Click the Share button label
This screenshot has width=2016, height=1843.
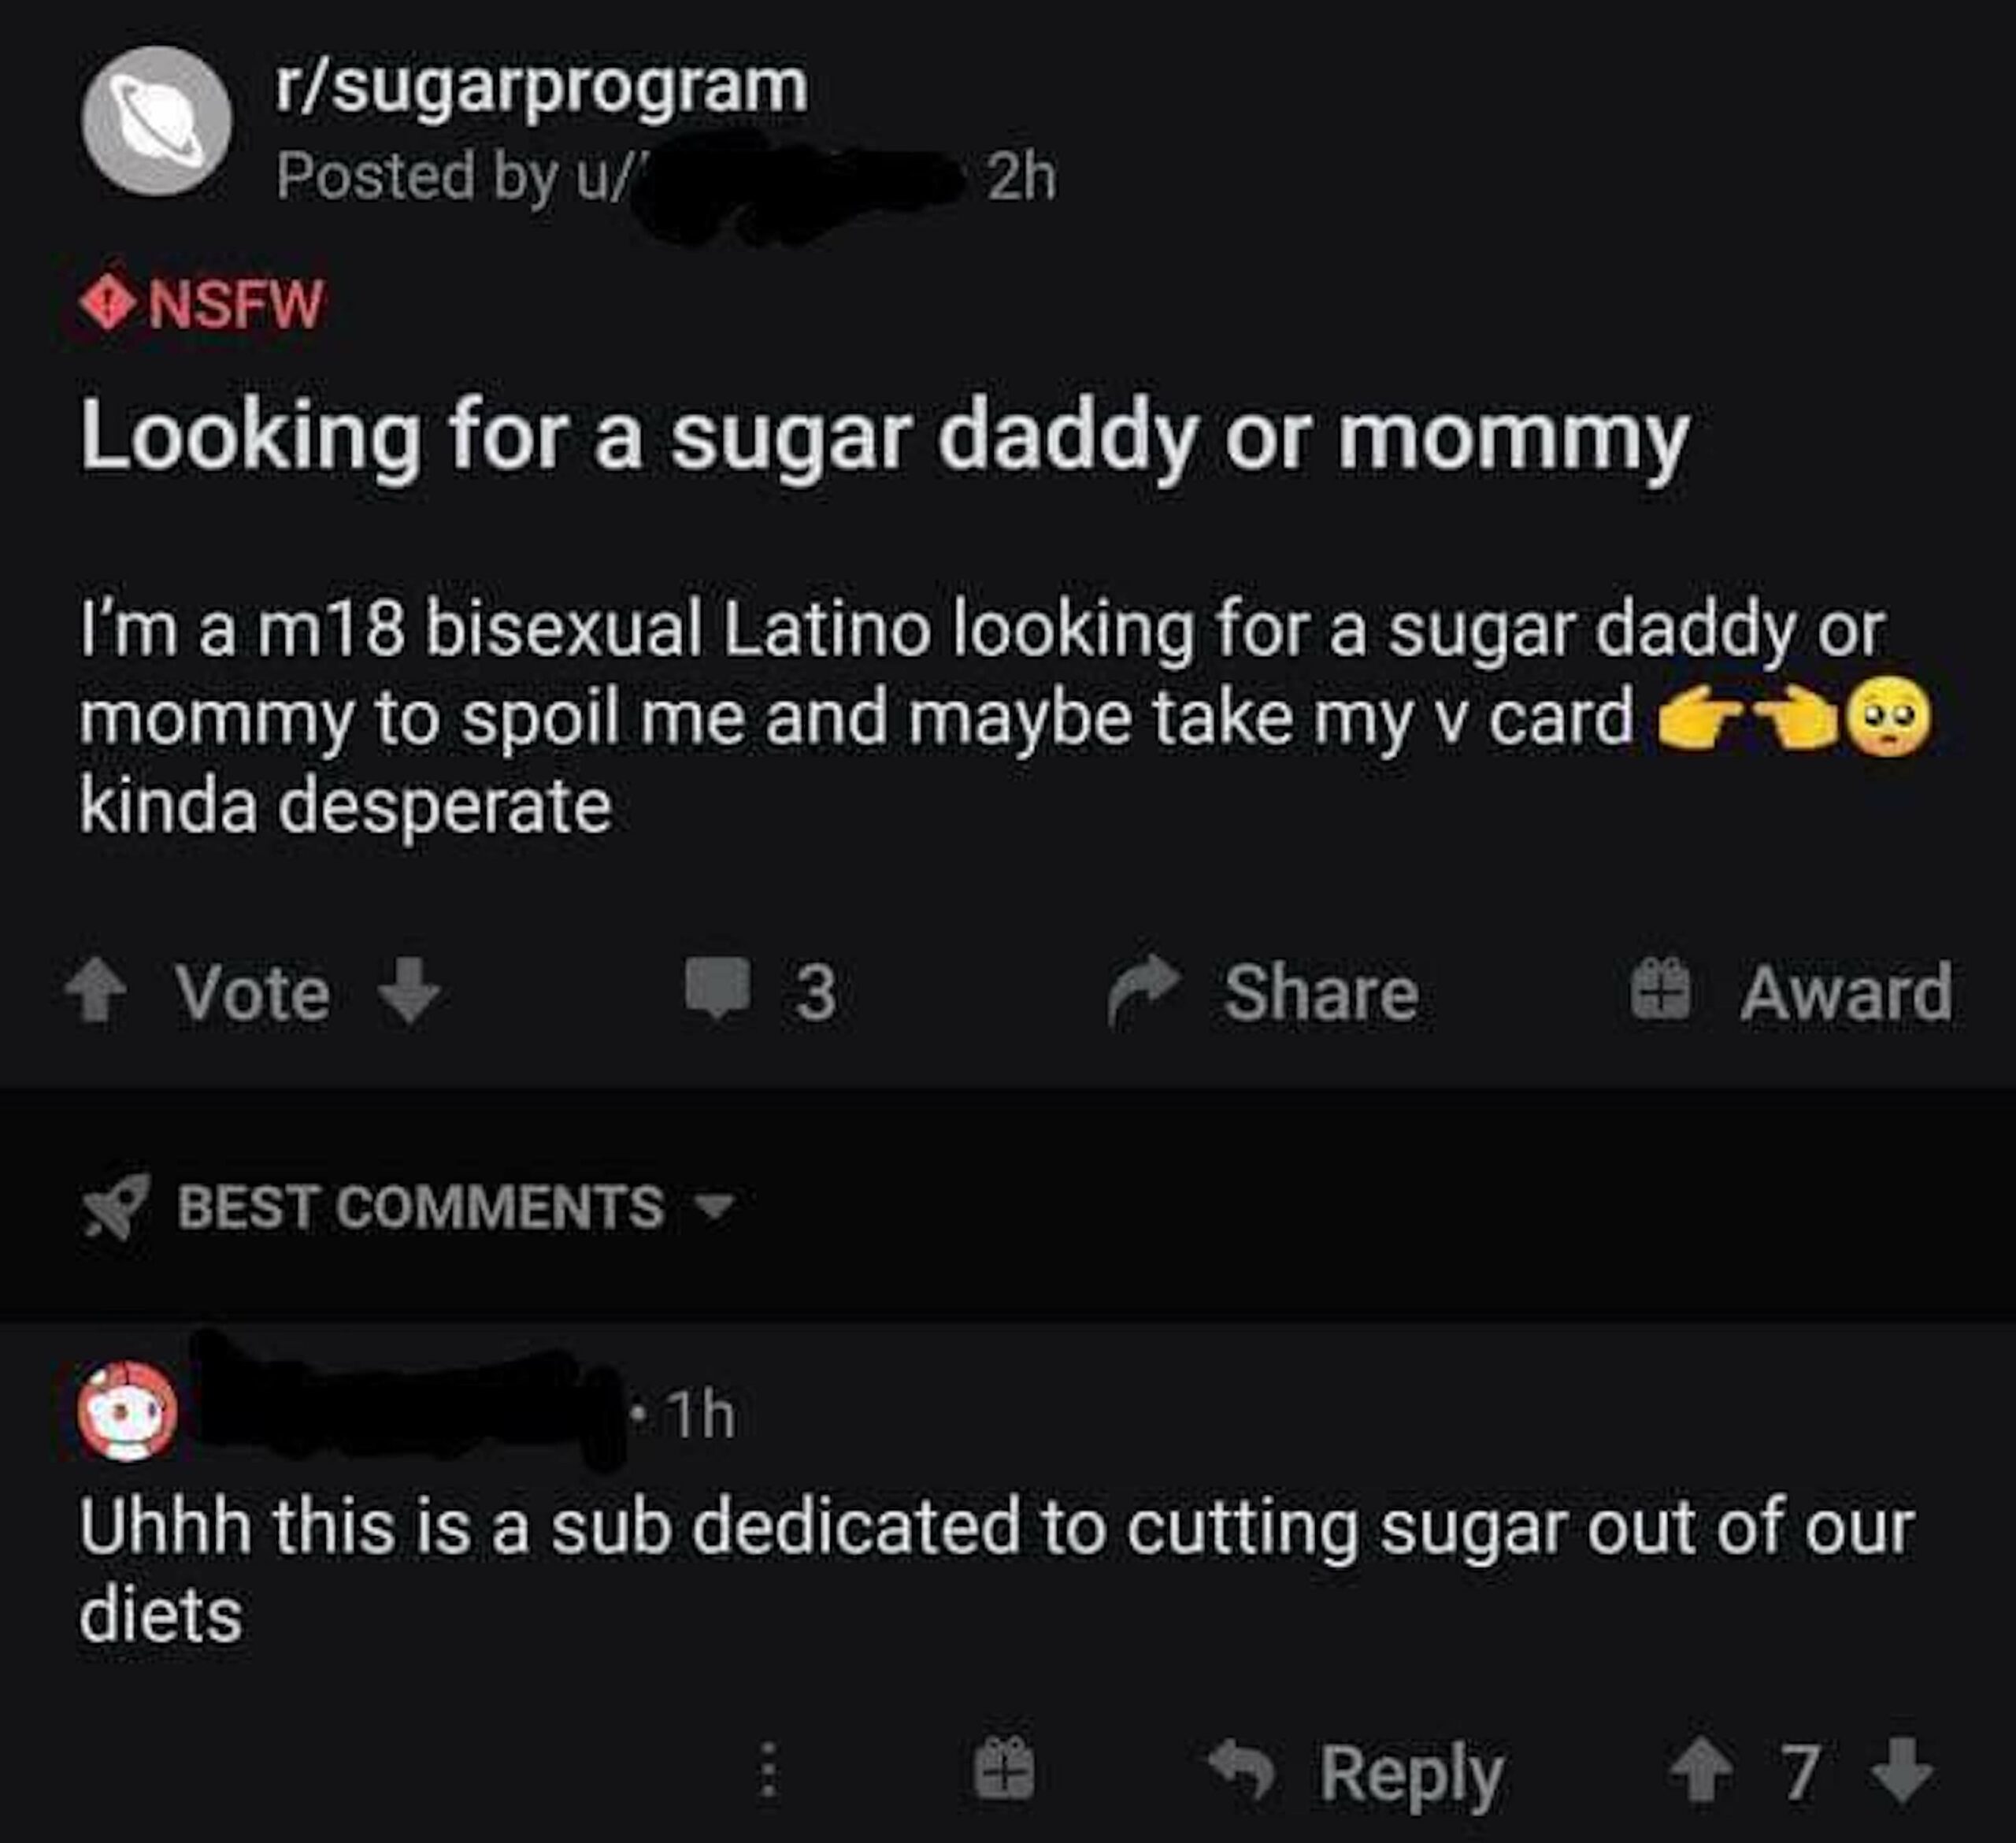(x=1320, y=992)
